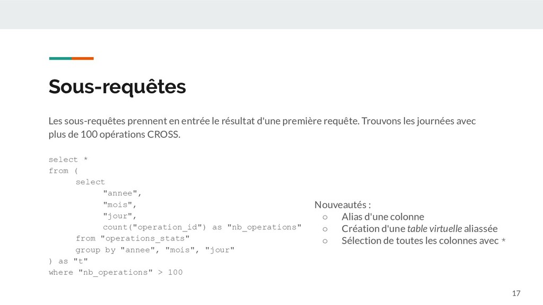Screen dimensions: 543x305
Task: Click the code line starting "group by"
Action: [155, 250]
